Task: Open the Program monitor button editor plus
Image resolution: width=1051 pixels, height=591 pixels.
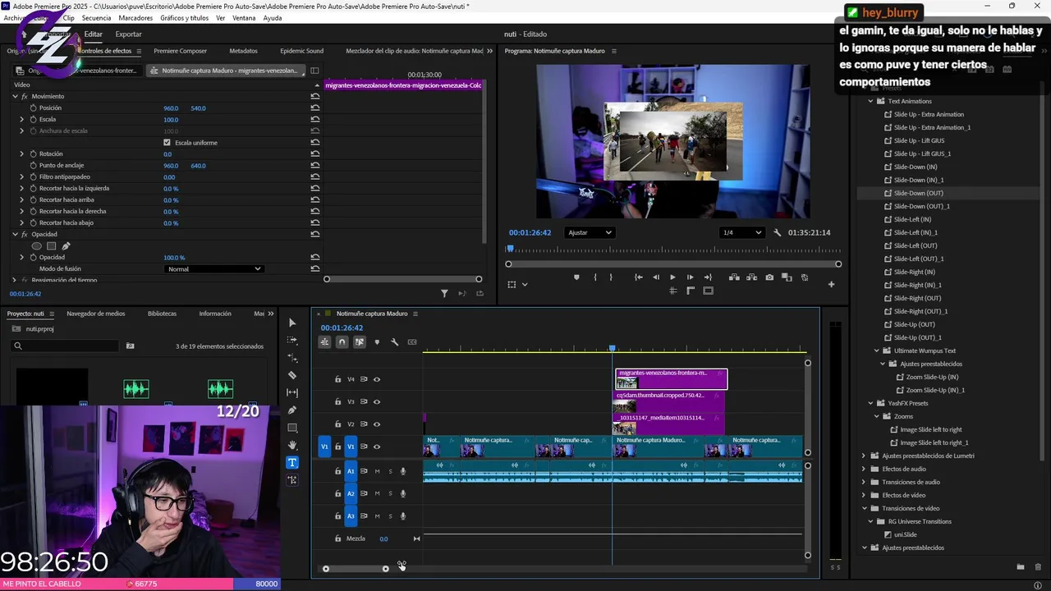Action: 831,284
